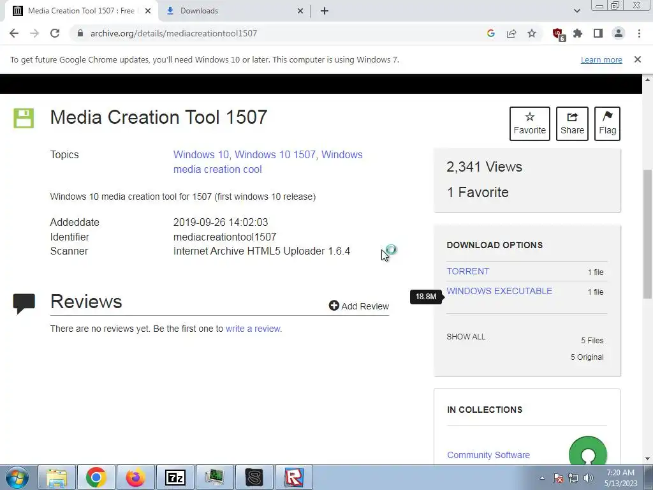Open Community Software collection link
Image resolution: width=653 pixels, height=490 pixels.
[x=488, y=455]
